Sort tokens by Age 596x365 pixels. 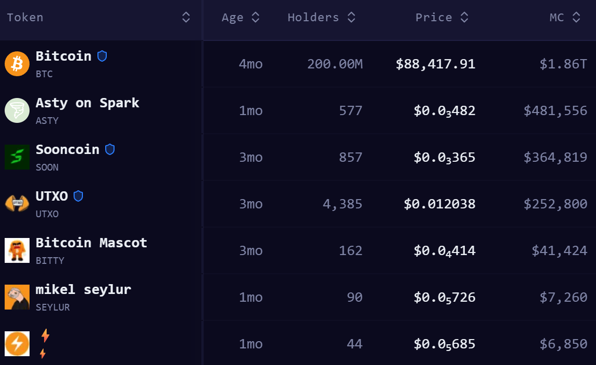(255, 18)
